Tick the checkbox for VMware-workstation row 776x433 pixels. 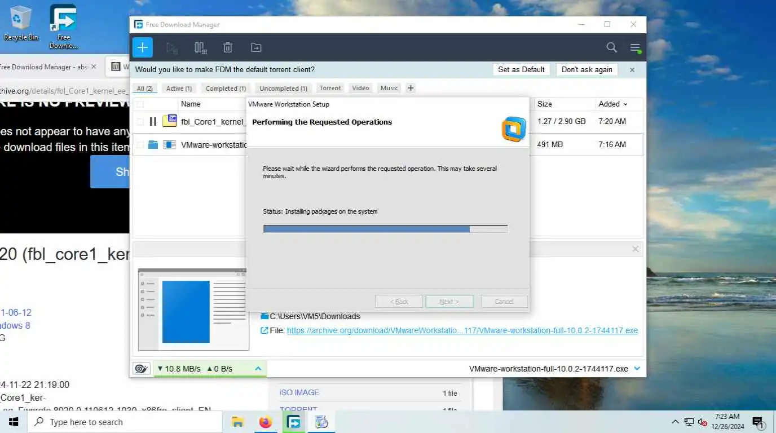(x=140, y=145)
